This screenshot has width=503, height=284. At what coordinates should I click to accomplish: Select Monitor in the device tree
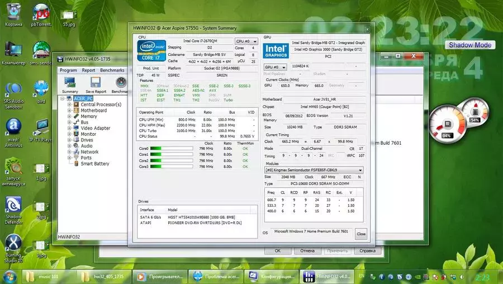(88, 134)
